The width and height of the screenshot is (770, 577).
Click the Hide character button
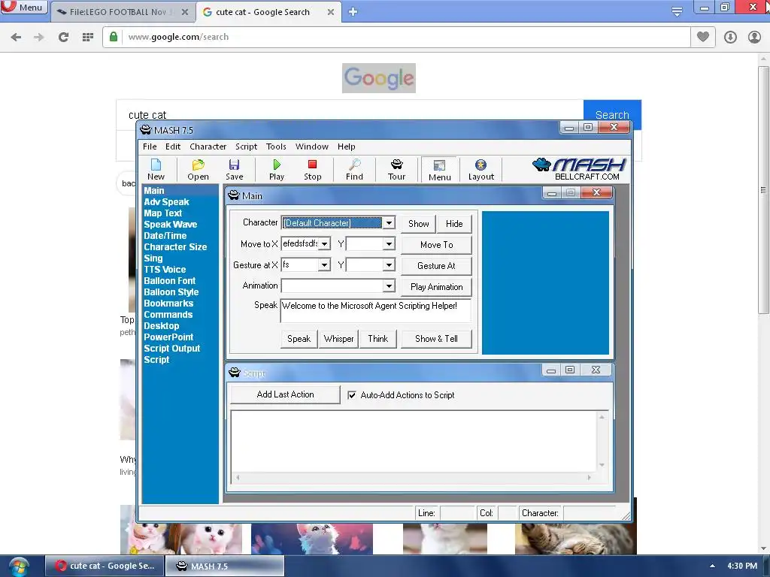tap(454, 224)
